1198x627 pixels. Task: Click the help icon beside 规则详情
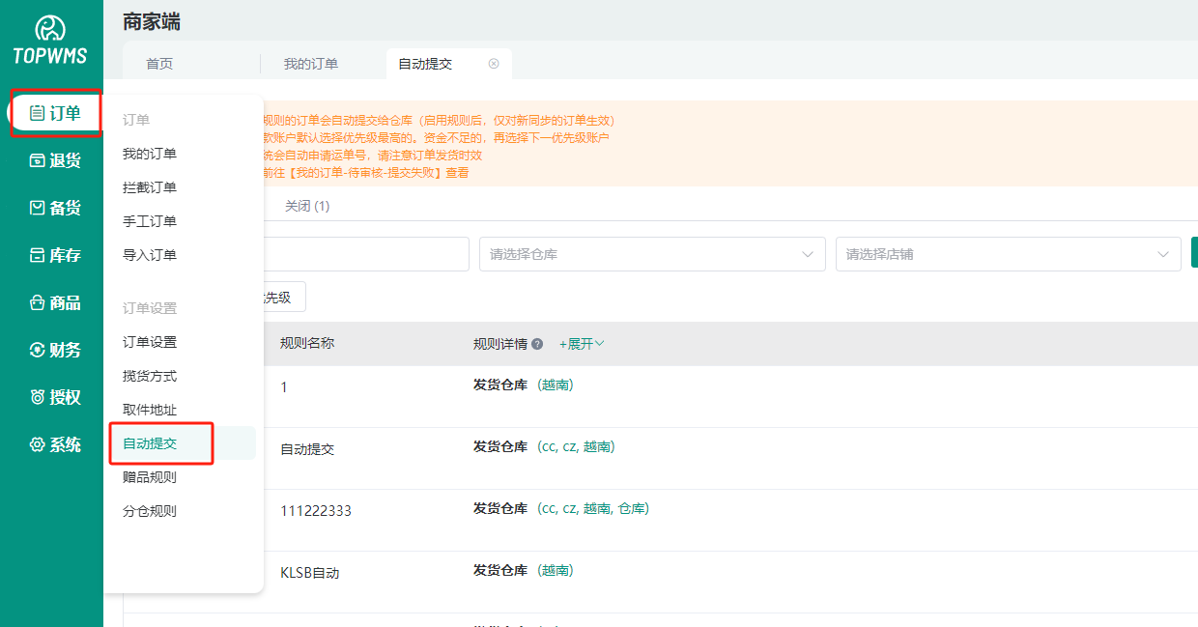tap(537, 344)
